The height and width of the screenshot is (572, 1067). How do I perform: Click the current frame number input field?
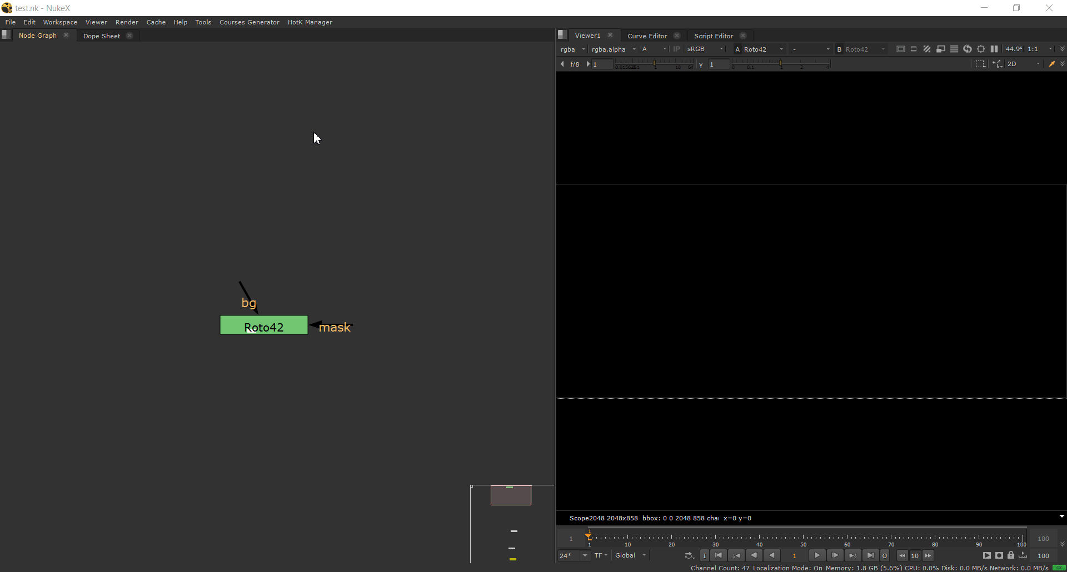tap(794, 555)
